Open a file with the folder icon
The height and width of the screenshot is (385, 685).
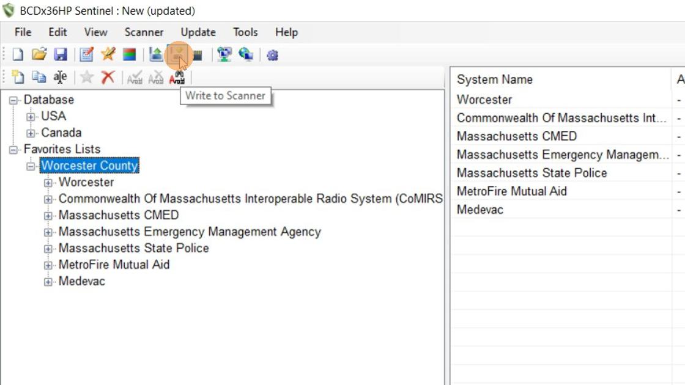click(39, 54)
